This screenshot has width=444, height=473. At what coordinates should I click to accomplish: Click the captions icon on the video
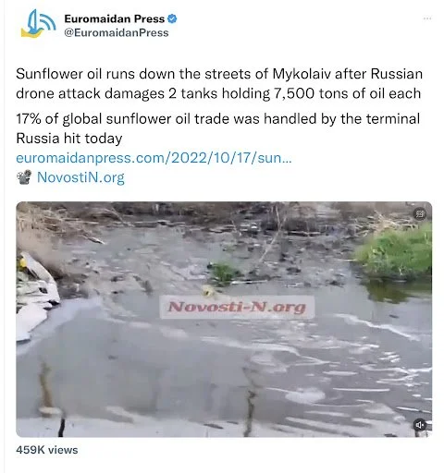[x=420, y=213]
